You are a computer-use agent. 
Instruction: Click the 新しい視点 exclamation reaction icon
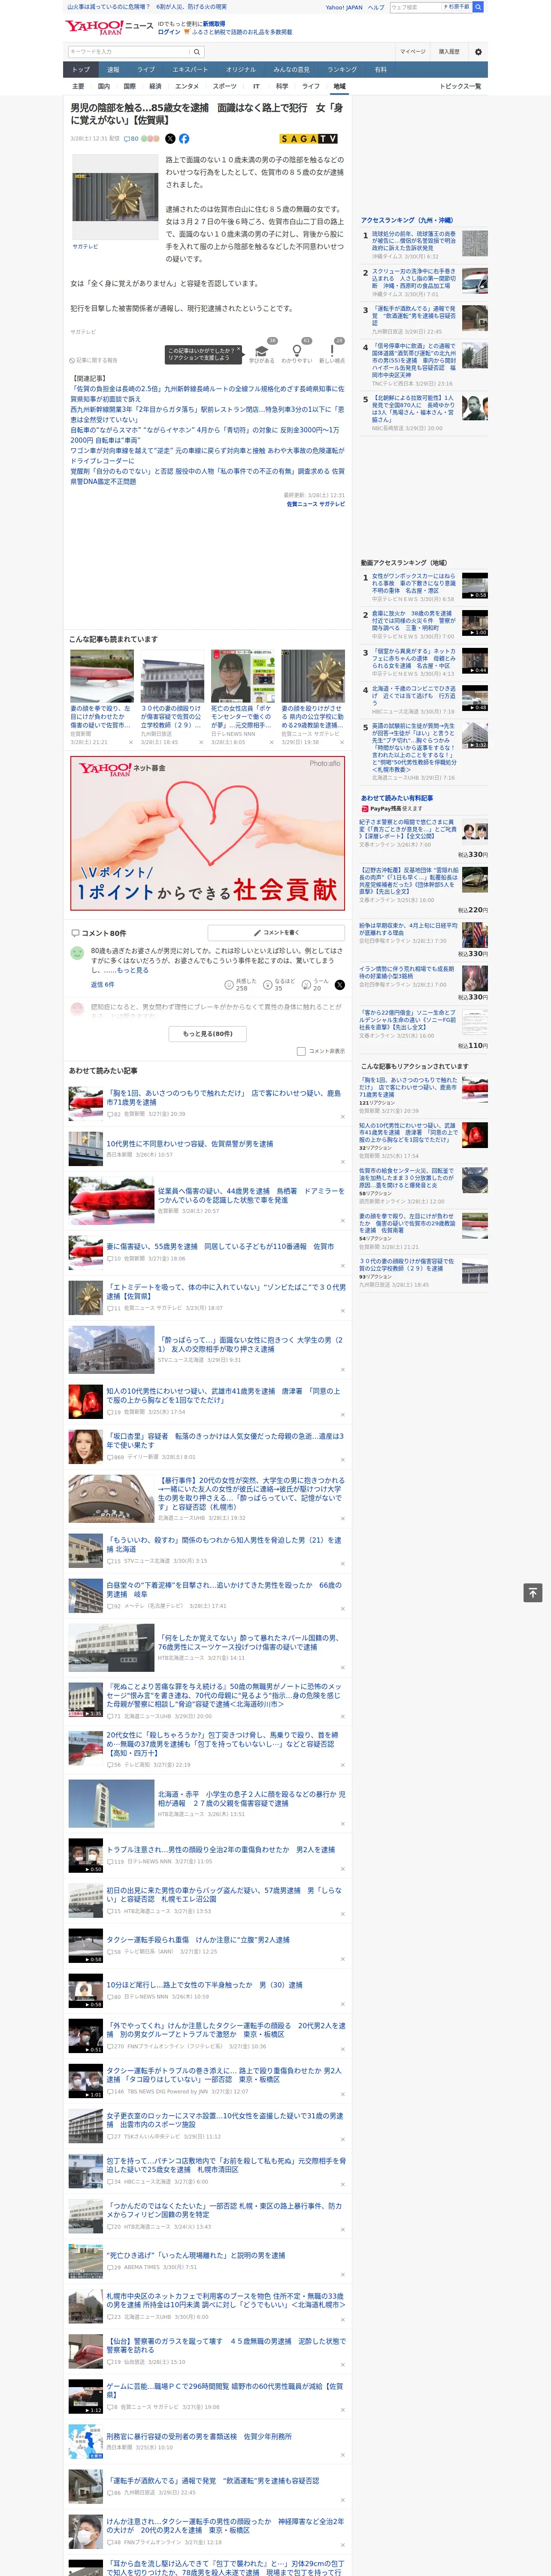tap(332, 351)
